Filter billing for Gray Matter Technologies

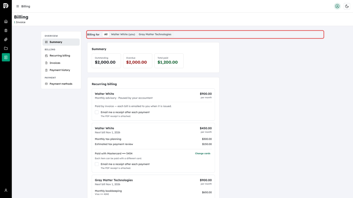pyautogui.click(x=155, y=34)
